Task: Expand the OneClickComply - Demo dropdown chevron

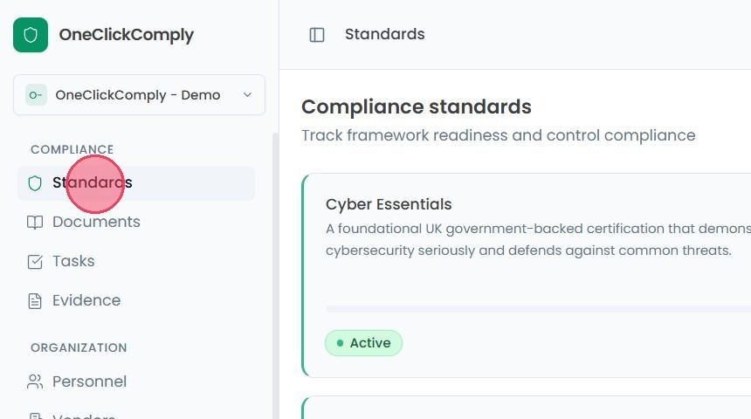Action: click(x=247, y=95)
